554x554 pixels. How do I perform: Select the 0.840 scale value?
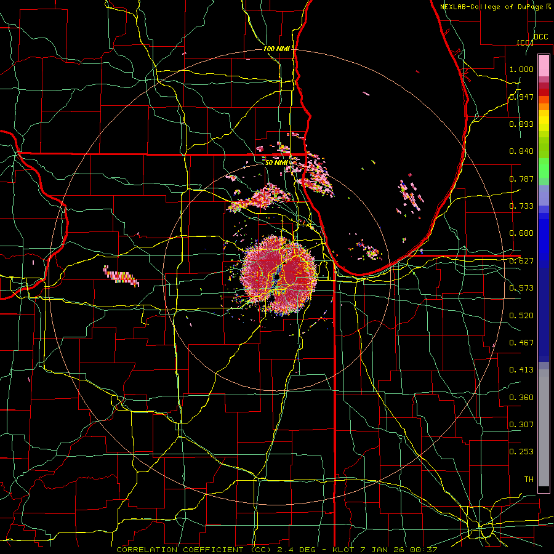tap(521, 151)
